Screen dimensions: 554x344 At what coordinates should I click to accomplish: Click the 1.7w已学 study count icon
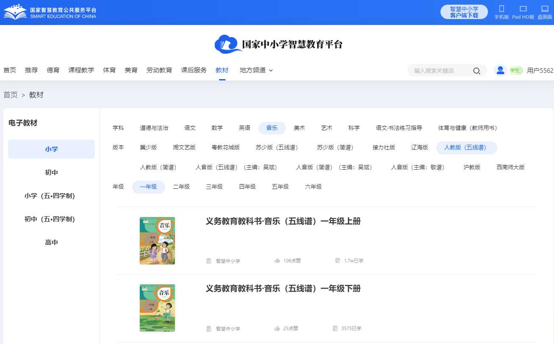click(x=338, y=261)
